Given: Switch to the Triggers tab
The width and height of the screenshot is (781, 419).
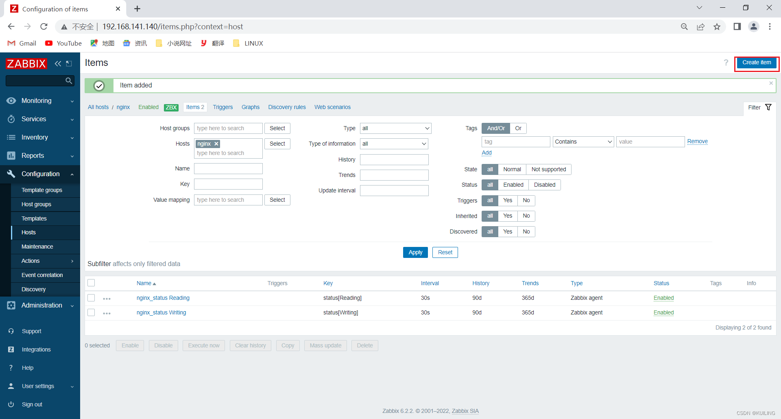Looking at the screenshot, I should coord(223,107).
